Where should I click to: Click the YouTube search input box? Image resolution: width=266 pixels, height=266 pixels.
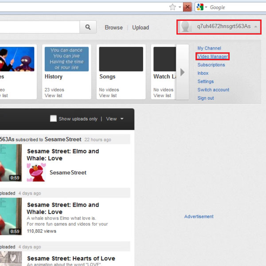[40, 27]
